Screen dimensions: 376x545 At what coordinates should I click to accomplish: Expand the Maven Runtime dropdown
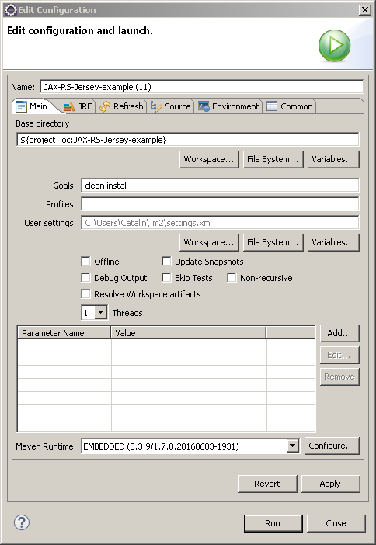[x=293, y=446]
